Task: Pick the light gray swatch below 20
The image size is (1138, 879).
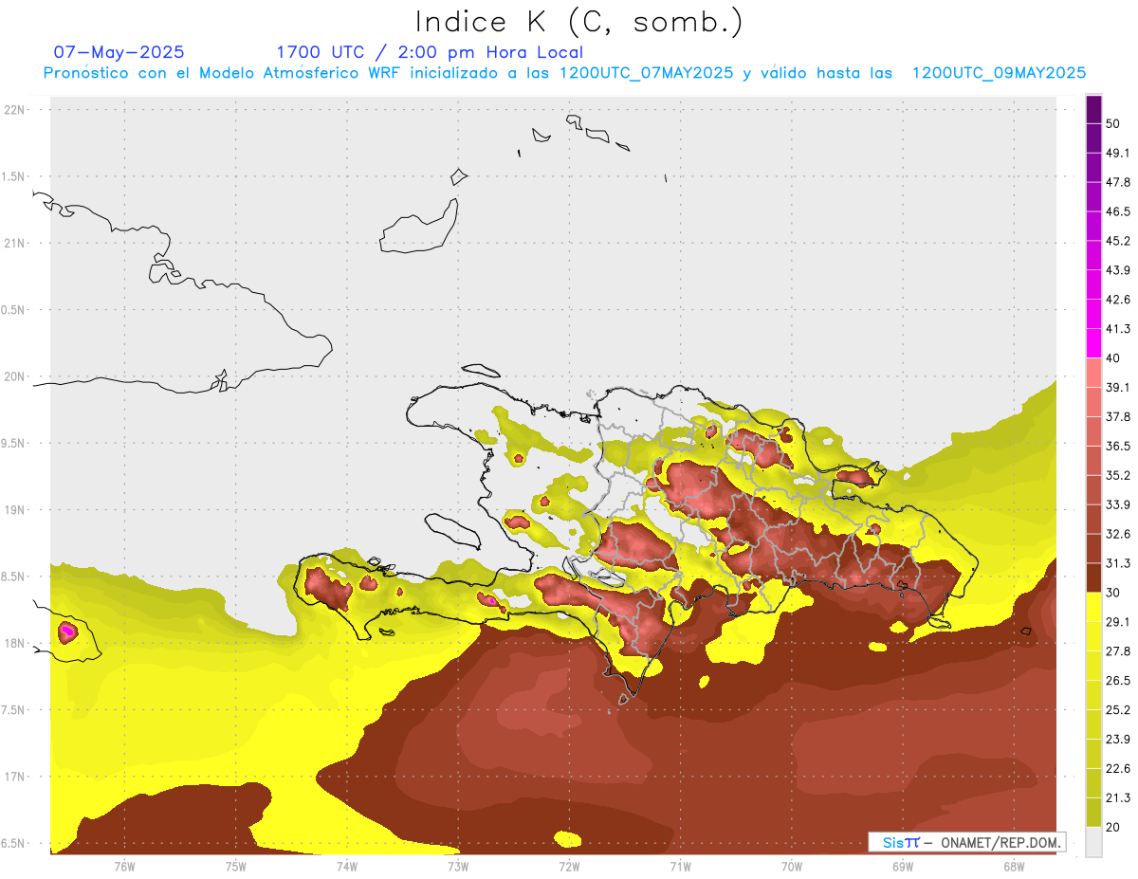Action: 1093,842
